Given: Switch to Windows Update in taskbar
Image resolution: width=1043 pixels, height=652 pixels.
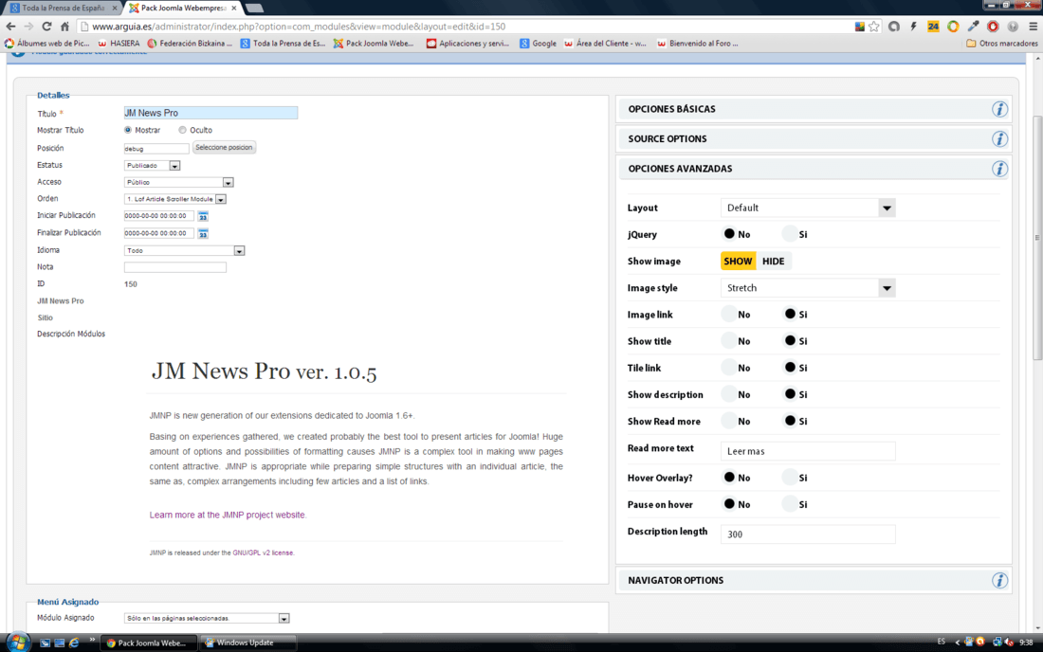Looking at the screenshot, I should click(247, 643).
